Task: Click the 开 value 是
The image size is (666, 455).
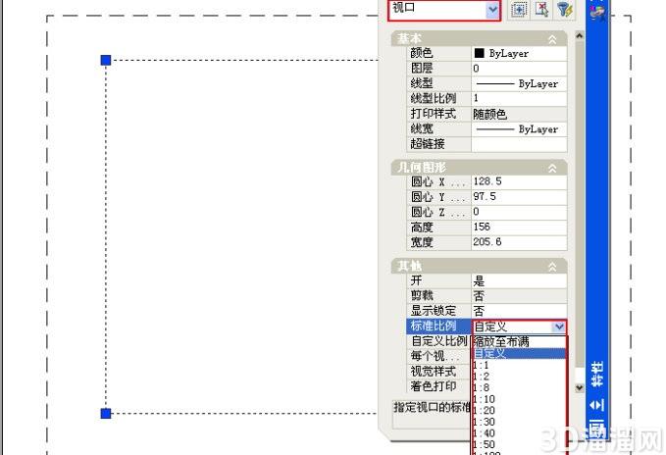Action: 519,280
